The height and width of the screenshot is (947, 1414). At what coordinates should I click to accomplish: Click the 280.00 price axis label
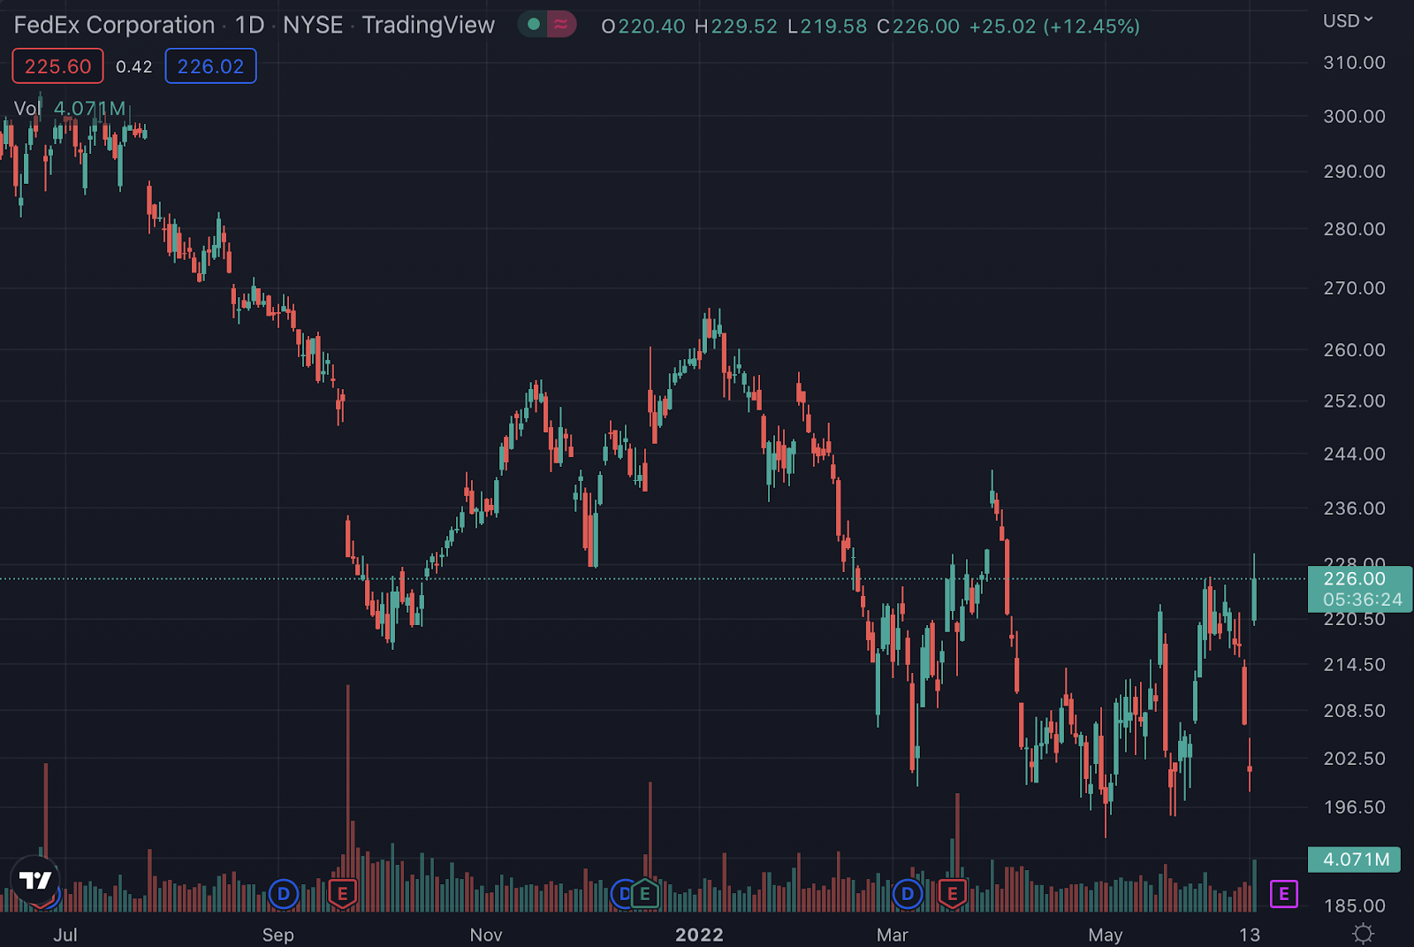(1354, 229)
